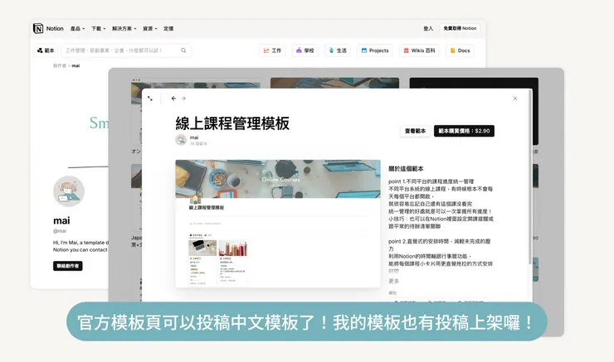Image resolution: width=614 pixels, height=362 pixels.
Task: Close the template preview modal
Action: (x=515, y=99)
